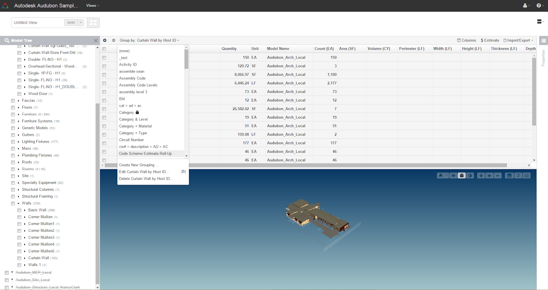Click the Autodesk logo icon

[x=5, y=5]
